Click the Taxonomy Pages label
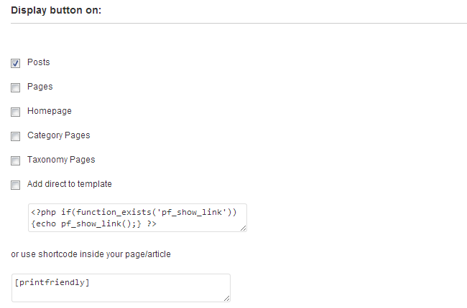Image resolution: width=467 pixels, height=308 pixels. pyautogui.click(x=61, y=160)
